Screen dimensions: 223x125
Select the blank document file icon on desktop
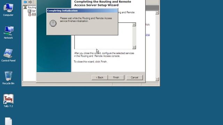(8, 121)
